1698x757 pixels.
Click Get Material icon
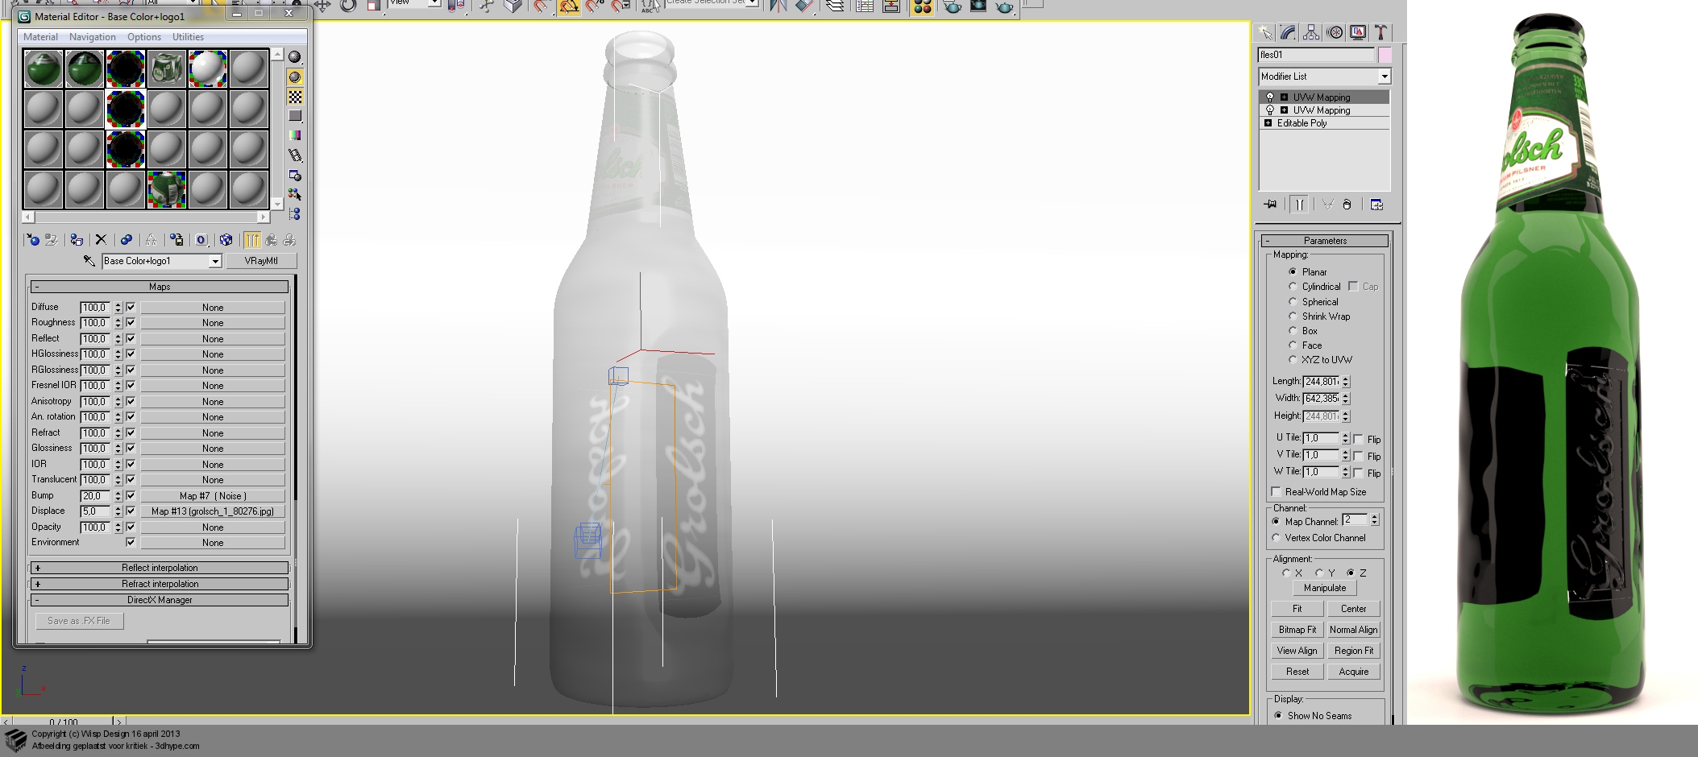pyautogui.click(x=32, y=240)
